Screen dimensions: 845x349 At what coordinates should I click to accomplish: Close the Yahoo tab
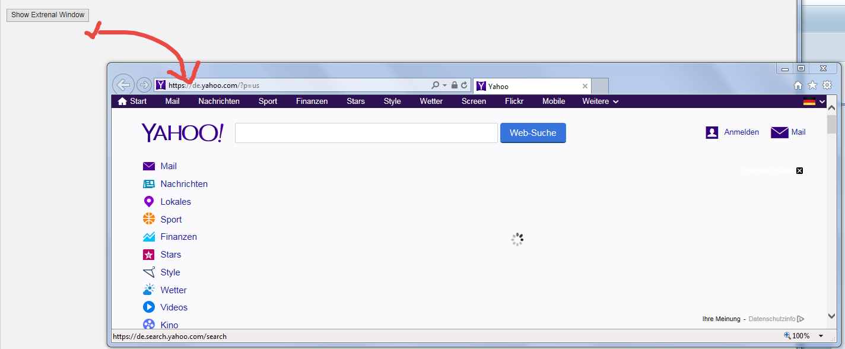pyautogui.click(x=584, y=86)
